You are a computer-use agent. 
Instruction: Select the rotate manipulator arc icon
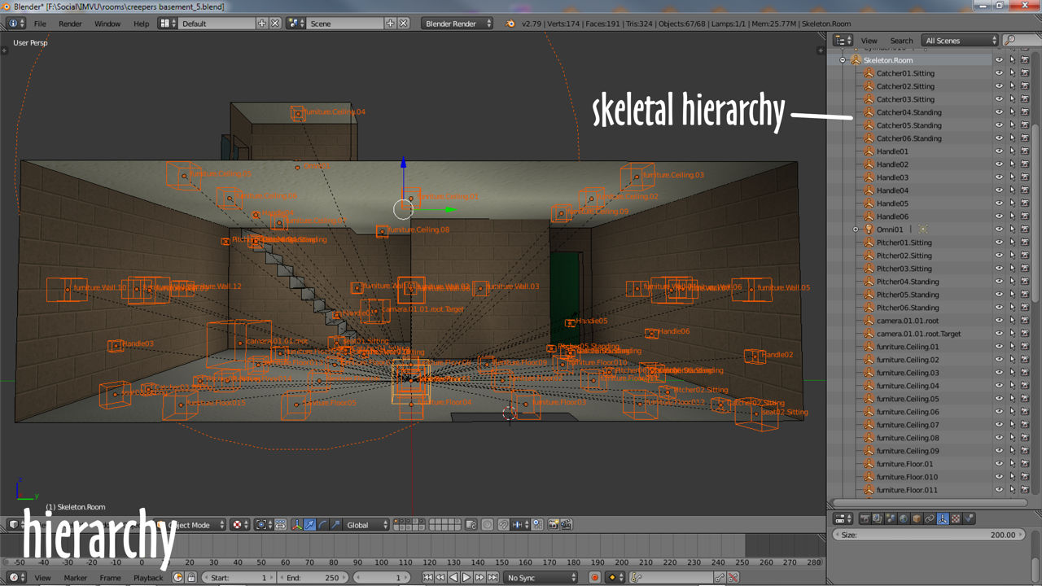coord(323,525)
